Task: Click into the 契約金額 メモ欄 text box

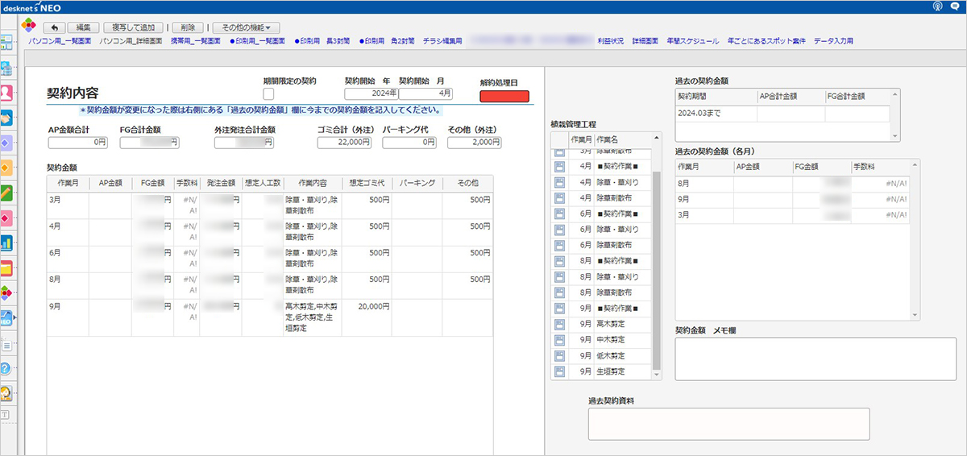Action: tap(815, 359)
